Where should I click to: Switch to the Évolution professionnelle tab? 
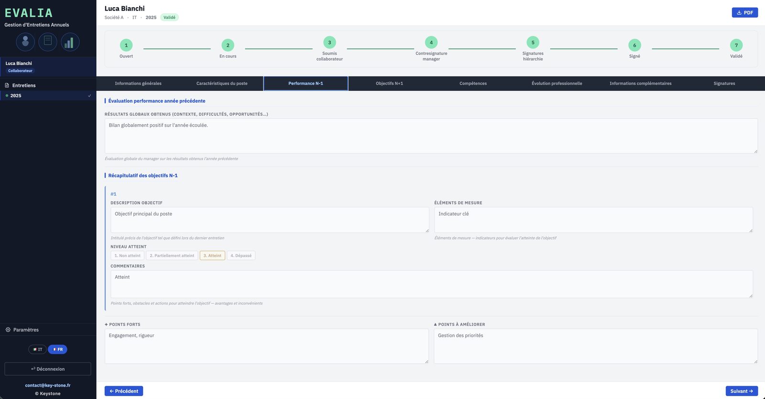[557, 84]
